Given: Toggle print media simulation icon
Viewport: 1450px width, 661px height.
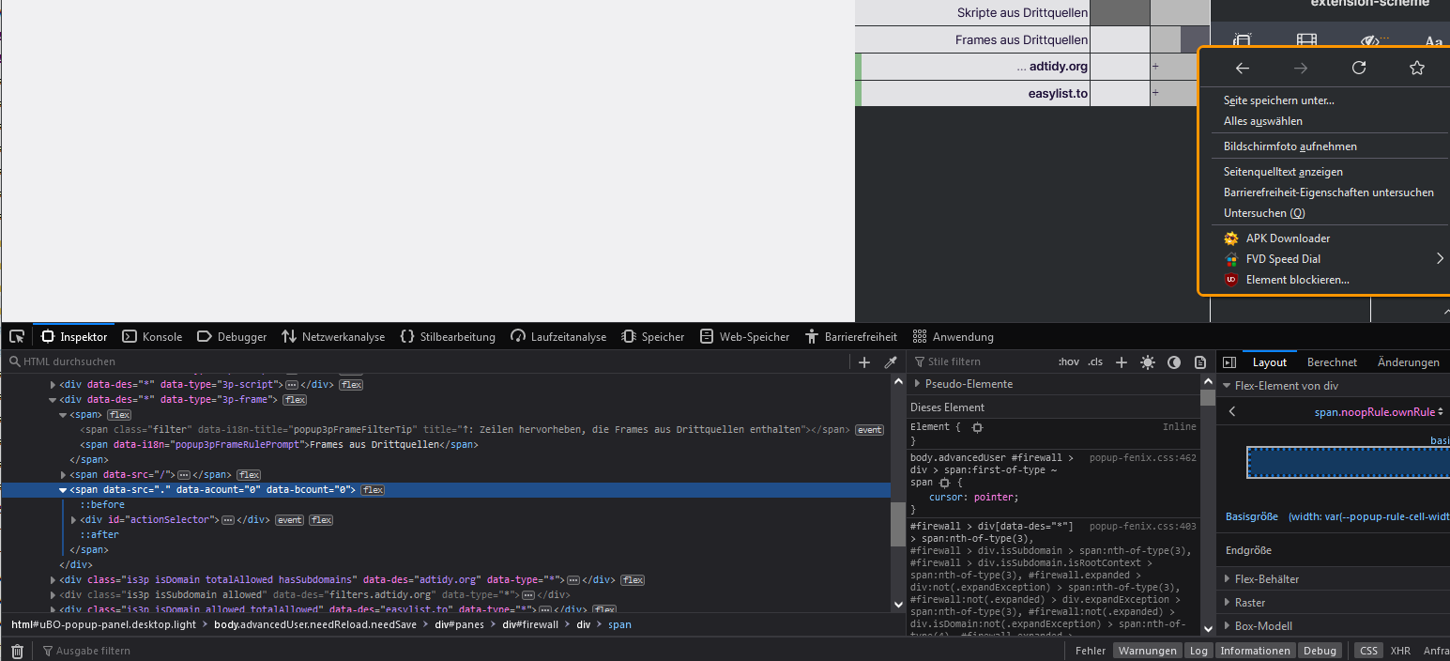Looking at the screenshot, I should tap(1199, 362).
